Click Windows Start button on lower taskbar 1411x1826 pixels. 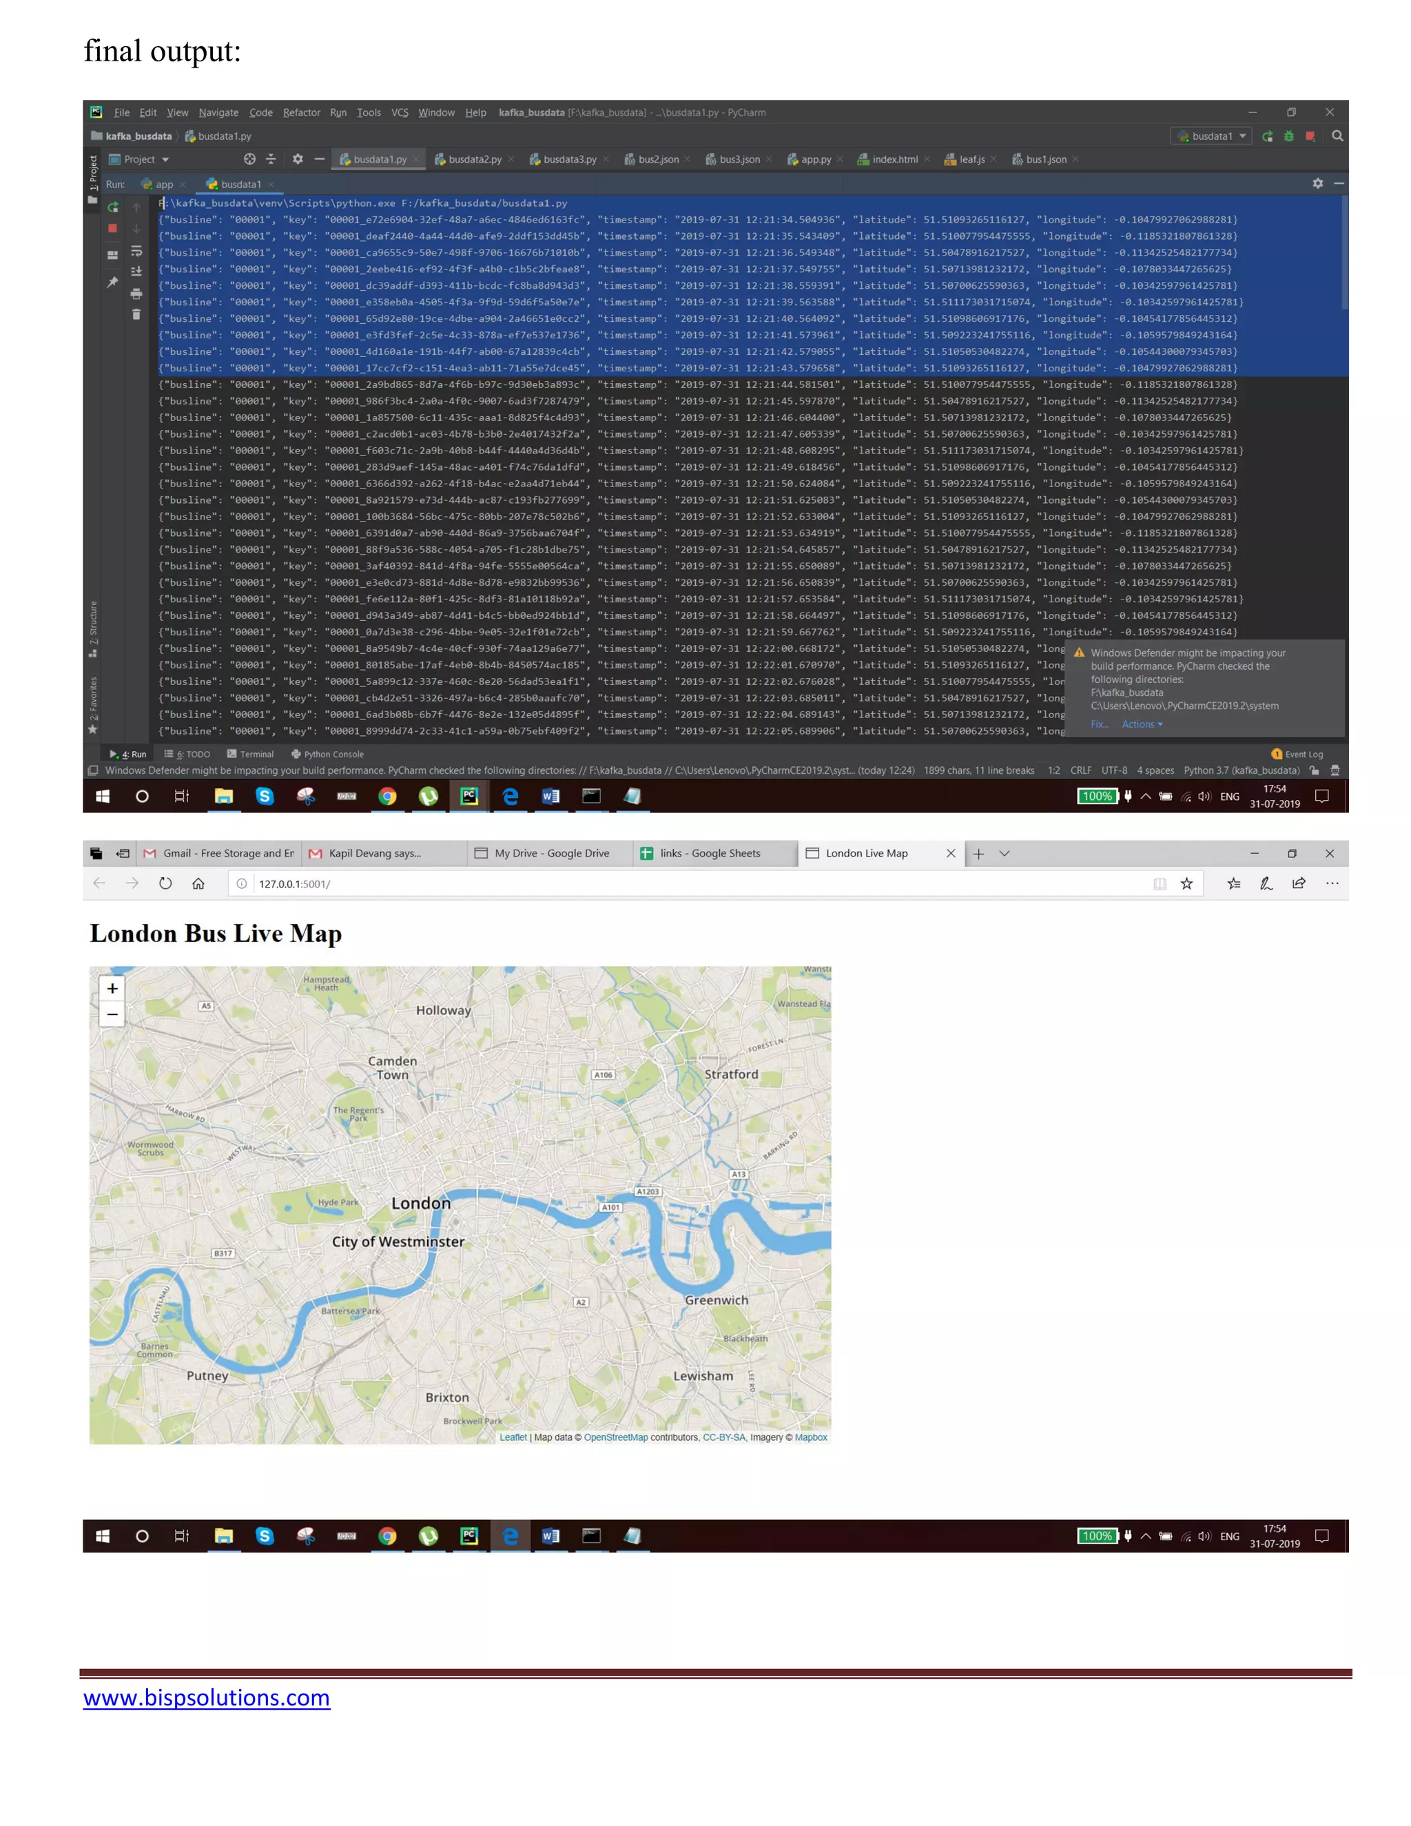pos(103,1536)
